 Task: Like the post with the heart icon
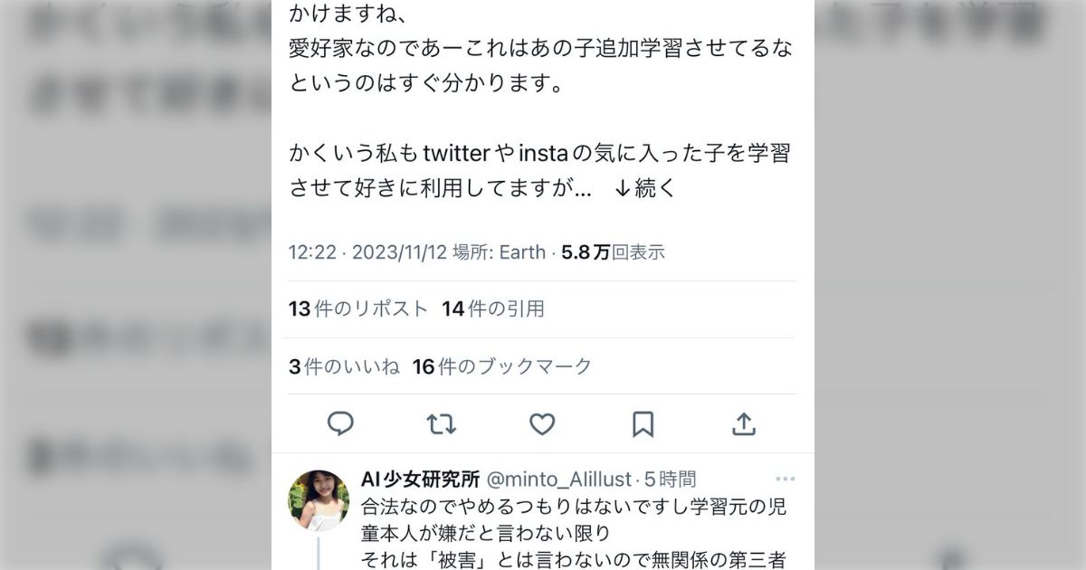tap(541, 423)
